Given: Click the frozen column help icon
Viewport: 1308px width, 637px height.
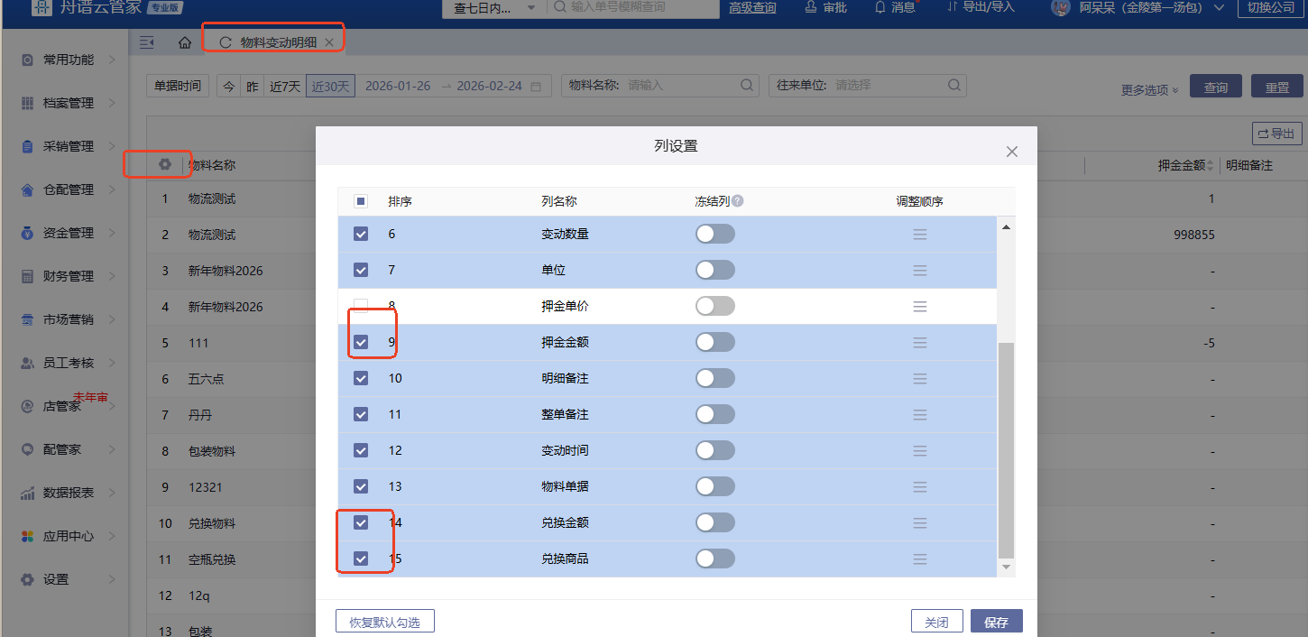Looking at the screenshot, I should tap(738, 201).
